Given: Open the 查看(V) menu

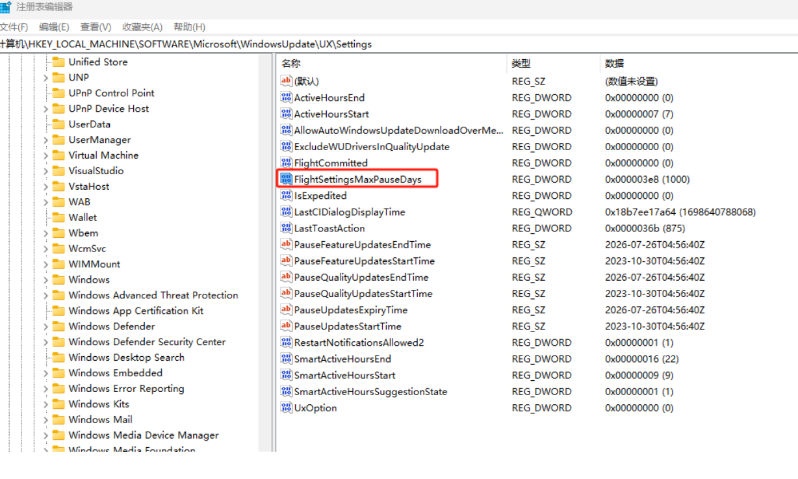Looking at the screenshot, I should (96, 27).
